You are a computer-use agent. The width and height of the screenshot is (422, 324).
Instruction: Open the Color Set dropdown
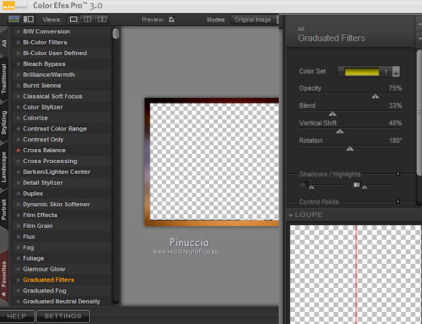click(396, 72)
